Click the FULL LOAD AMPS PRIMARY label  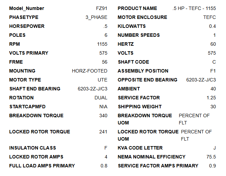tap(42, 166)
